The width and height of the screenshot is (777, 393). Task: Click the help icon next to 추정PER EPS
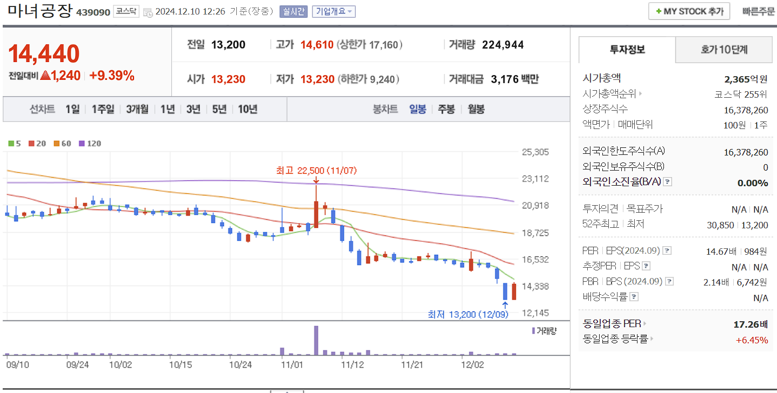coord(646,266)
